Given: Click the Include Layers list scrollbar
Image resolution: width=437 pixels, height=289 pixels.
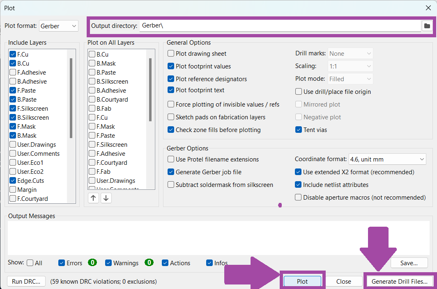Looking at the screenshot, I should [71, 98].
